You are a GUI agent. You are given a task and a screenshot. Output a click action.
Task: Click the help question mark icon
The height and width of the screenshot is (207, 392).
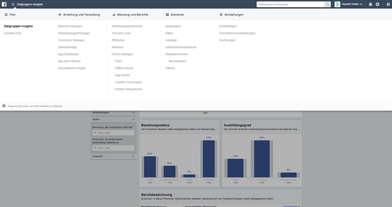click(388, 4)
